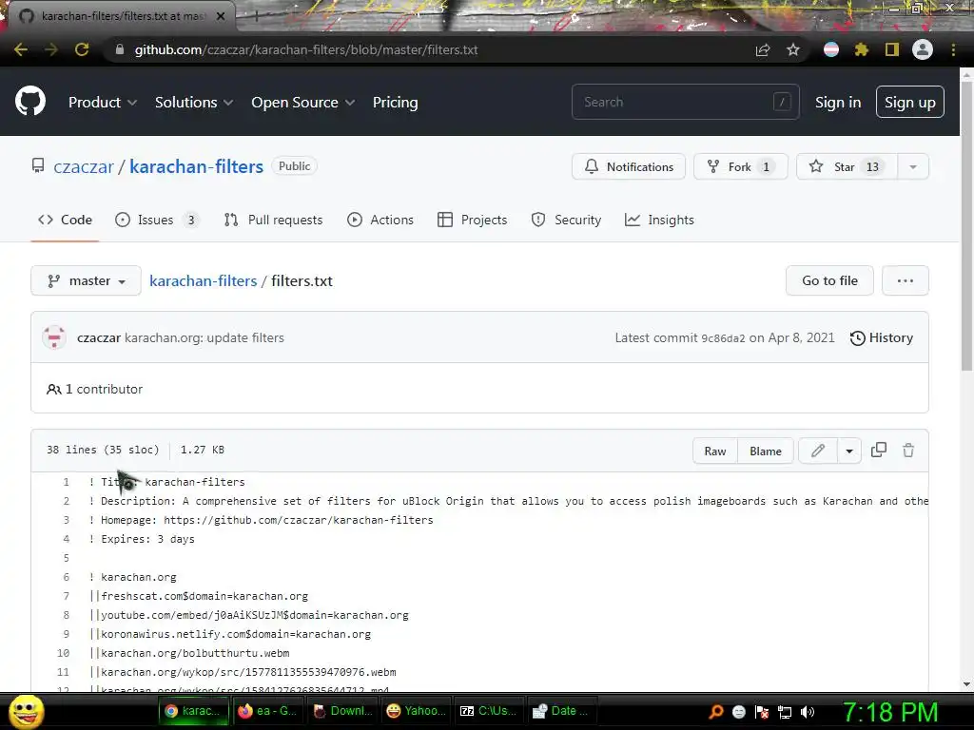Open Chrome three-dot menu
This screenshot has height=730, width=974.
(953, 49)
